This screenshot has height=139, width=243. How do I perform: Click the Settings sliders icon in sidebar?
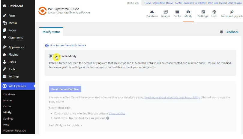click(x=4, y=76)
